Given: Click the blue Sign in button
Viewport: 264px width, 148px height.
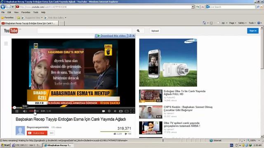Looking at the screenshot, I should point(253,31).
